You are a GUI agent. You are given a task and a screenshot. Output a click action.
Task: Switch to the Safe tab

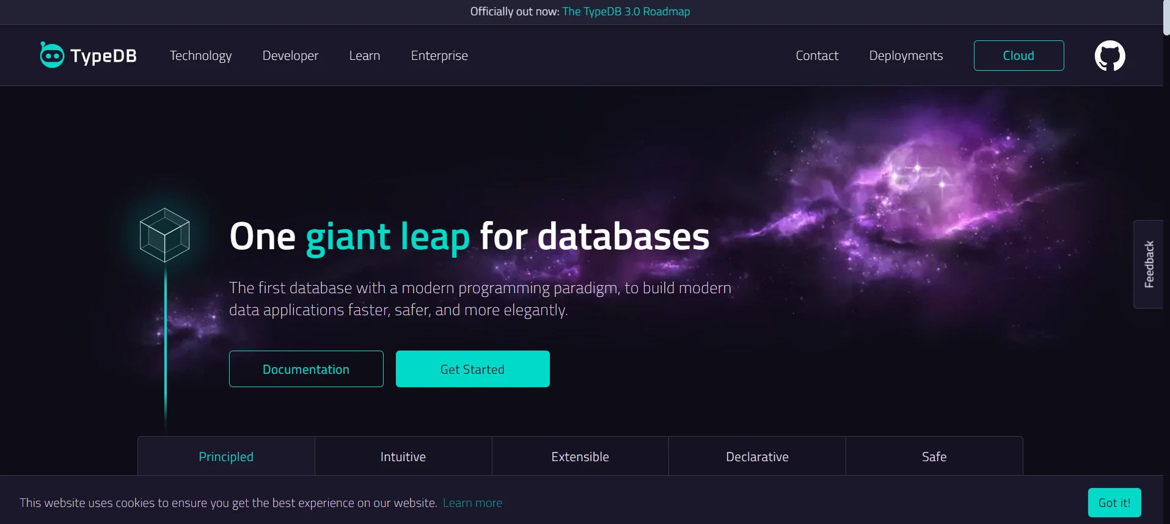point(934,456)
